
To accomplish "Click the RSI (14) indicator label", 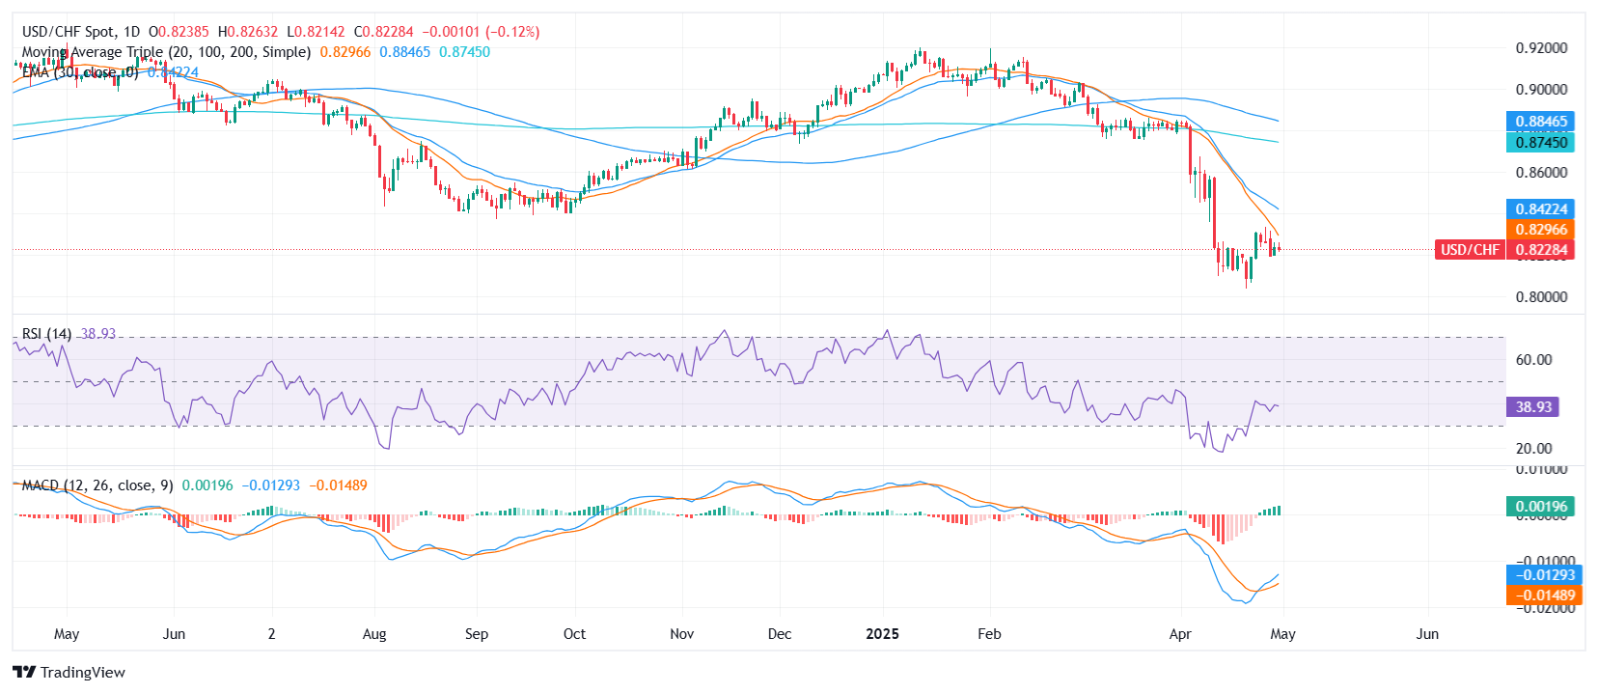I will 46,334.
